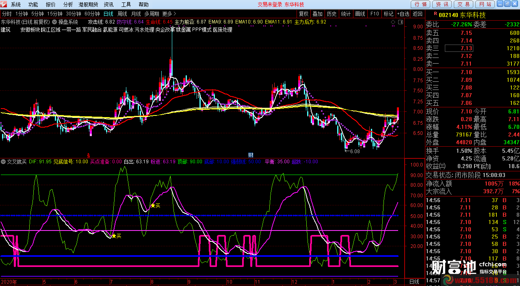Click the 安徽板块 concept tag

pyautogui.click(x=30, y=30)
